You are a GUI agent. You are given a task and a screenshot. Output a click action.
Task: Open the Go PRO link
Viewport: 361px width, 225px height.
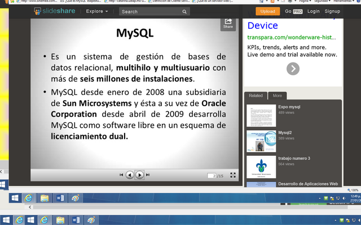click(x=293, y=11)
